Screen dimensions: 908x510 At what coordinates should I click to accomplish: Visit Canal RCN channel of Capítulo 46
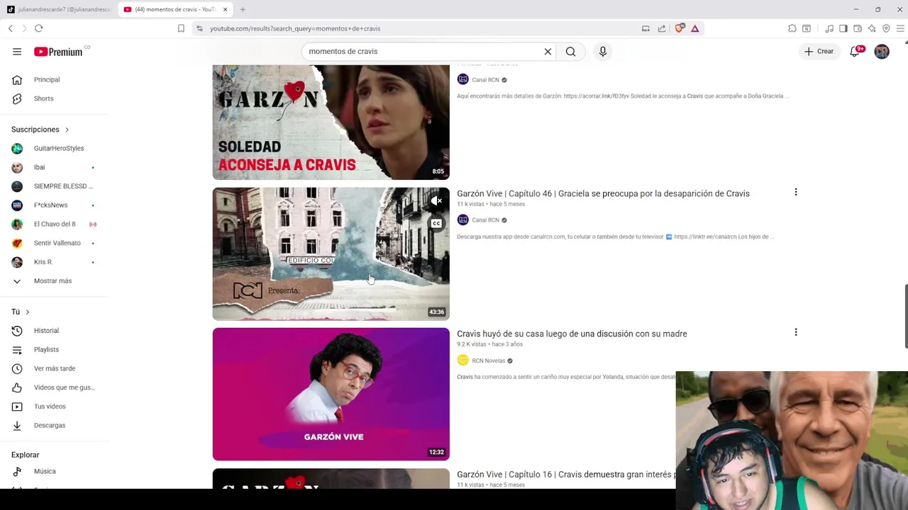[x=486, y=220]
